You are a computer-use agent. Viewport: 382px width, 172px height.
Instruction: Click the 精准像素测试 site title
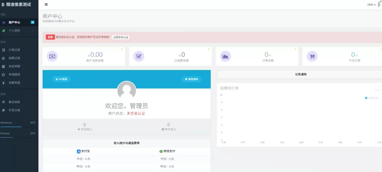click(19, 4)
